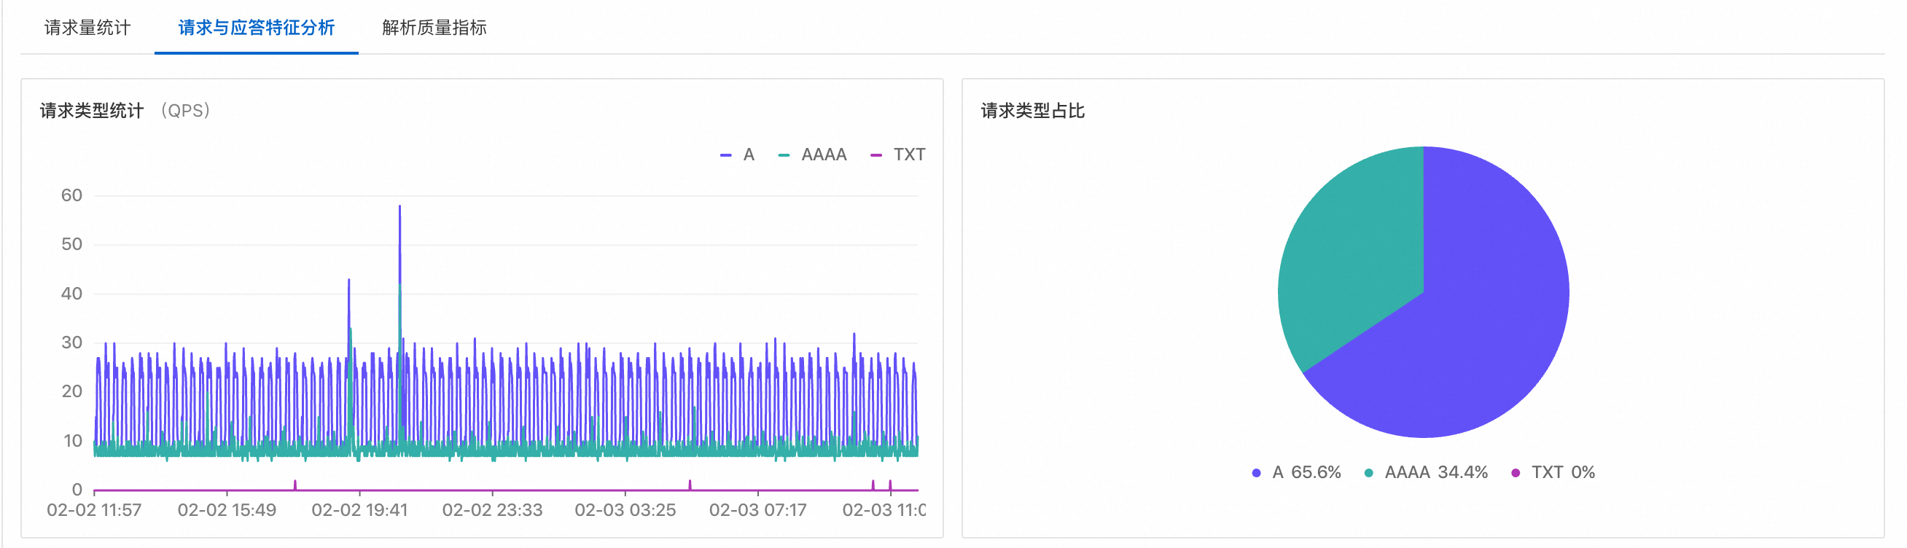1907x548 pixels.
Task: Open the 请求量统计 tab
Action: click(87, 28)
